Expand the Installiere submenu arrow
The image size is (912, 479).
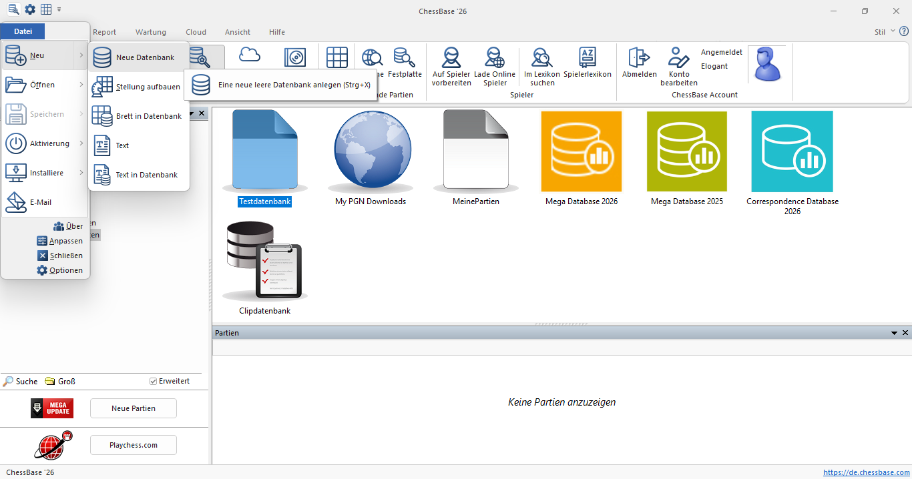(x=81, y=173)
